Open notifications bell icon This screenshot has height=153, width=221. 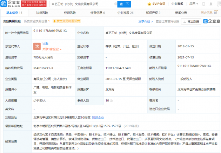tap(211, 4)
